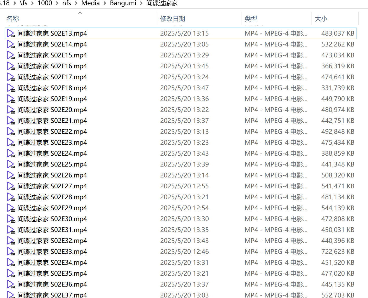368x298 pixels.
Task: Click the MP4 icon of S02E30.mp4
Action: tap(11, 219)
